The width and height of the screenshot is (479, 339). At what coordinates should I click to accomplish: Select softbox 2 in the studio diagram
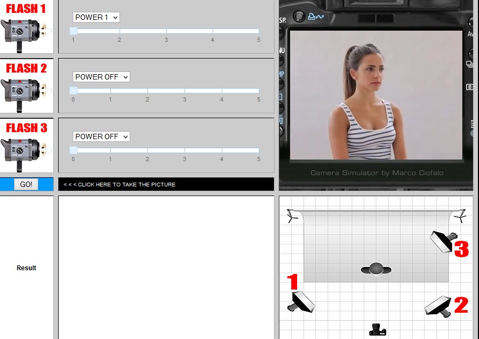[x=439, y=307]
